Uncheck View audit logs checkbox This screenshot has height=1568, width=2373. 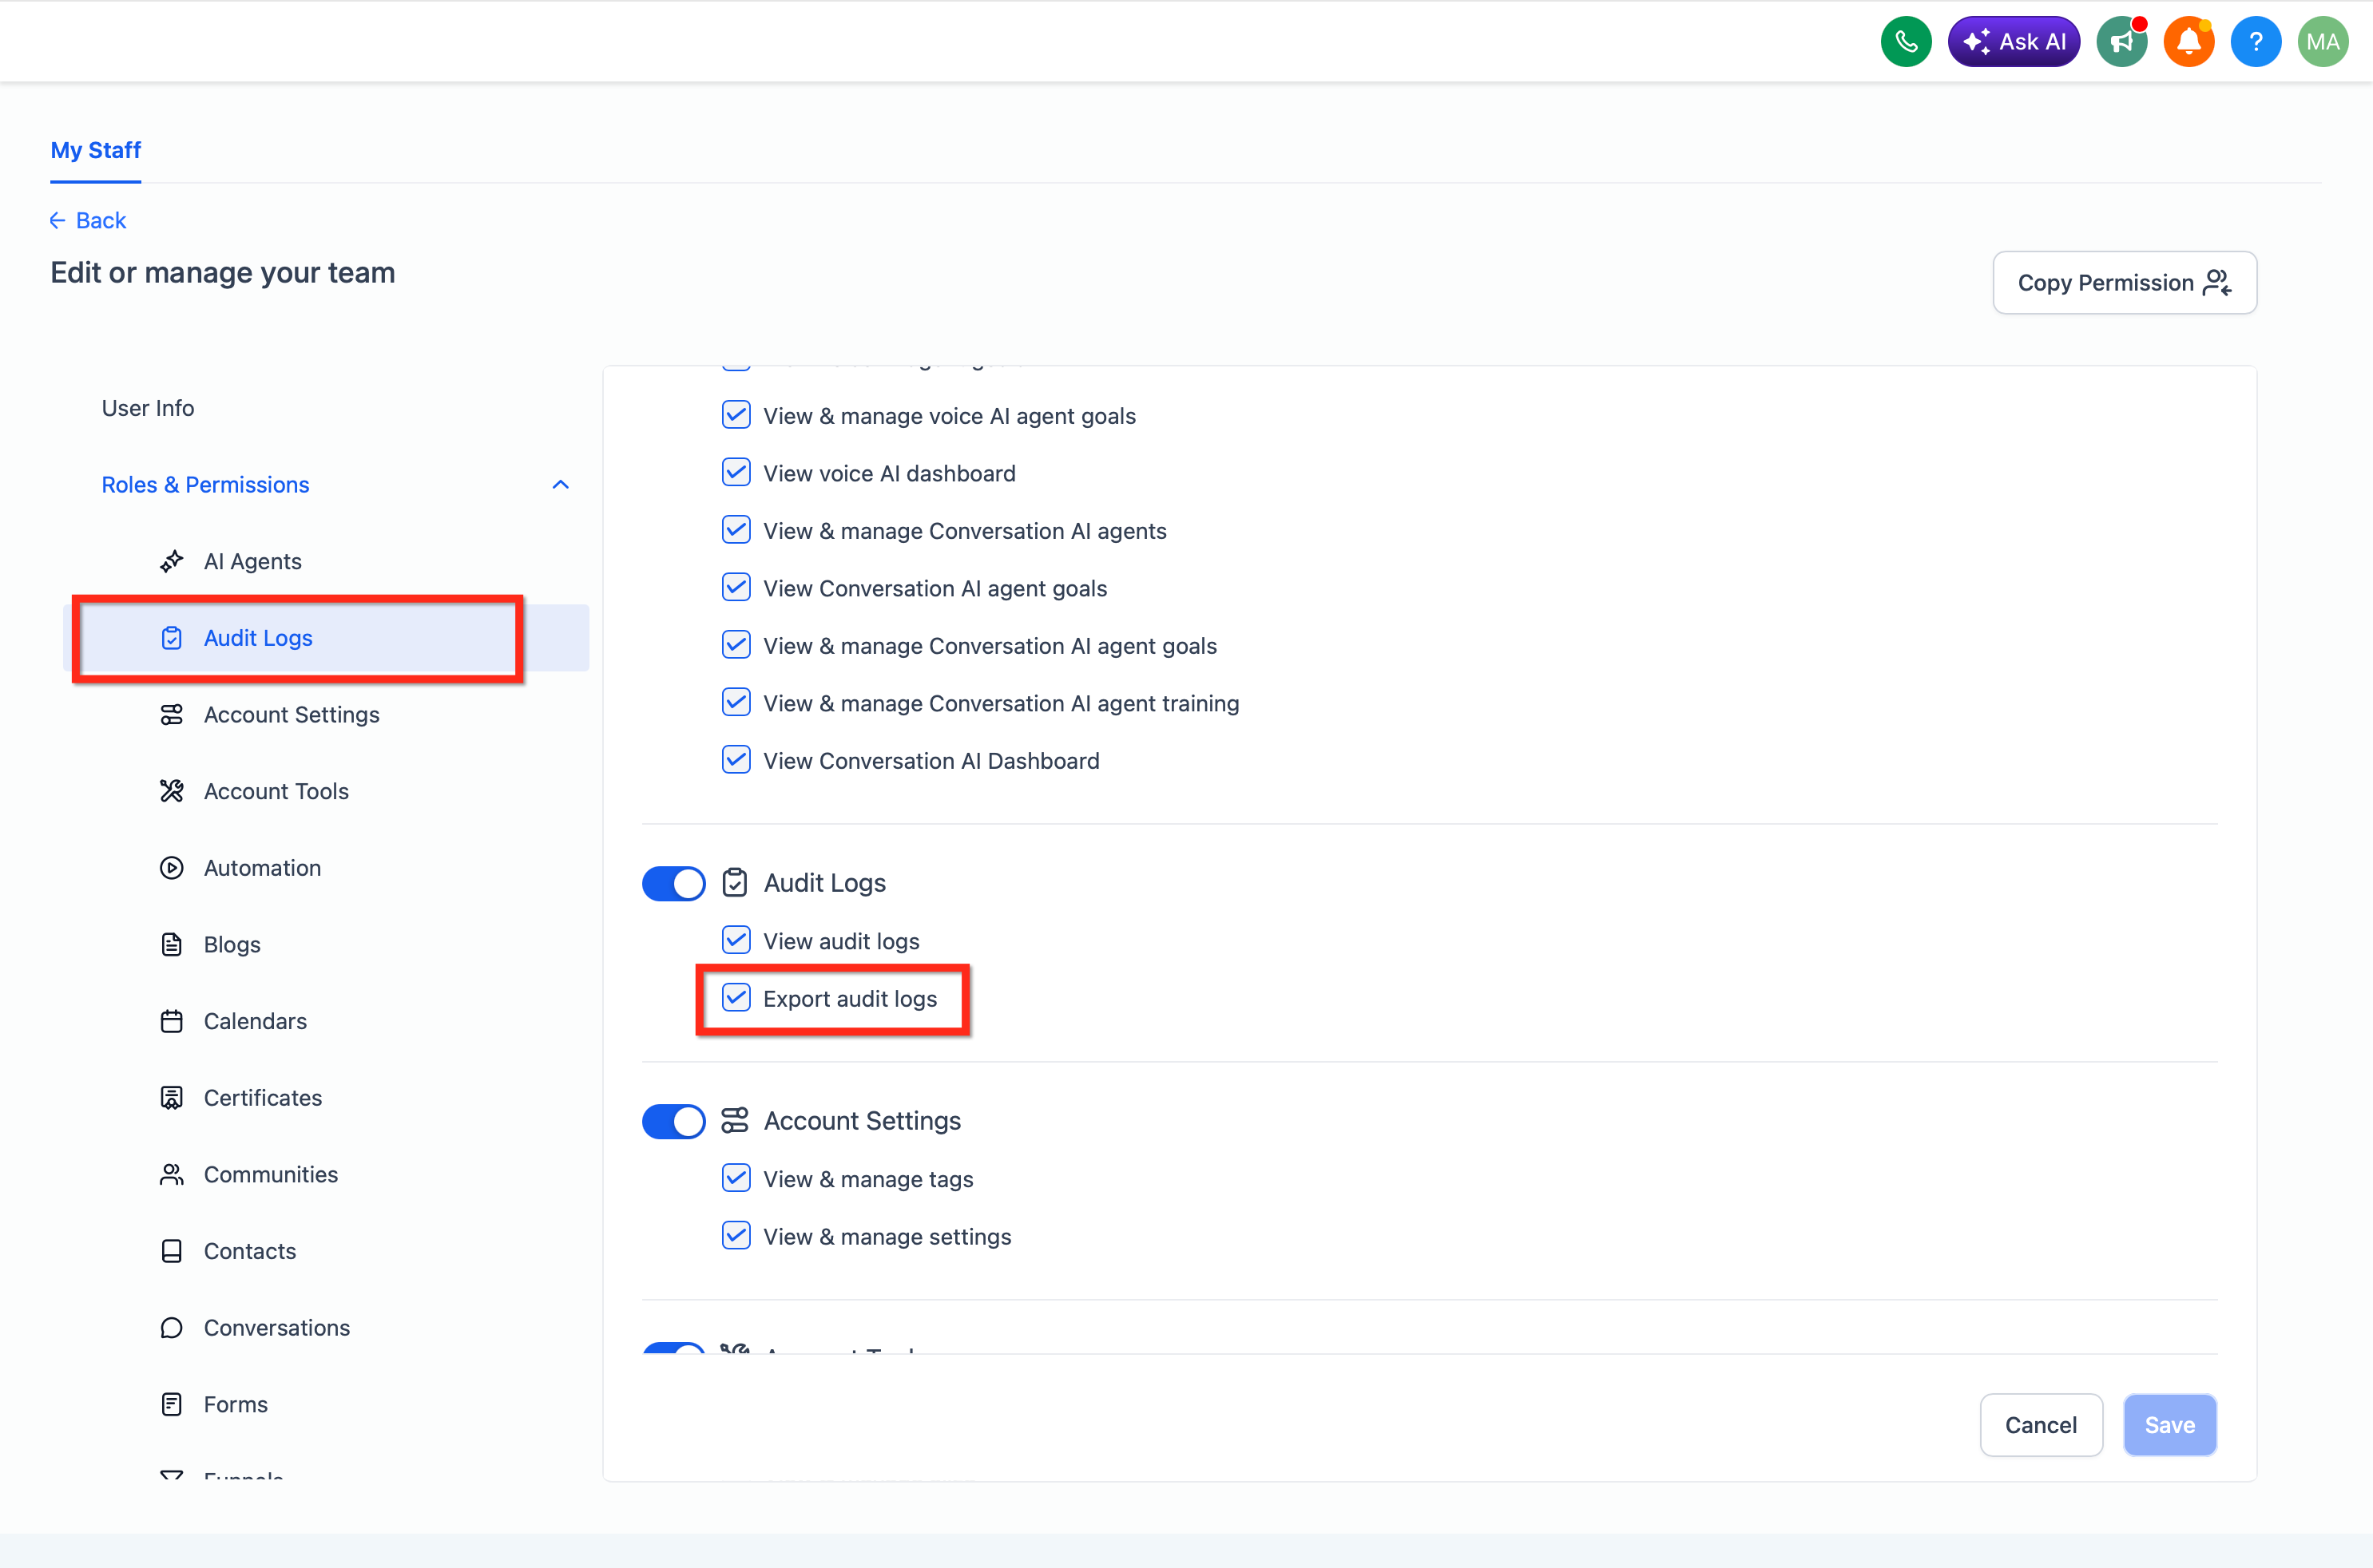(x=736, y=940)
